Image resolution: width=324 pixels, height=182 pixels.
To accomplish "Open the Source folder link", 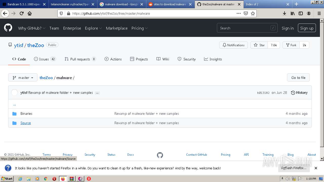I will (x=26, y=123).
